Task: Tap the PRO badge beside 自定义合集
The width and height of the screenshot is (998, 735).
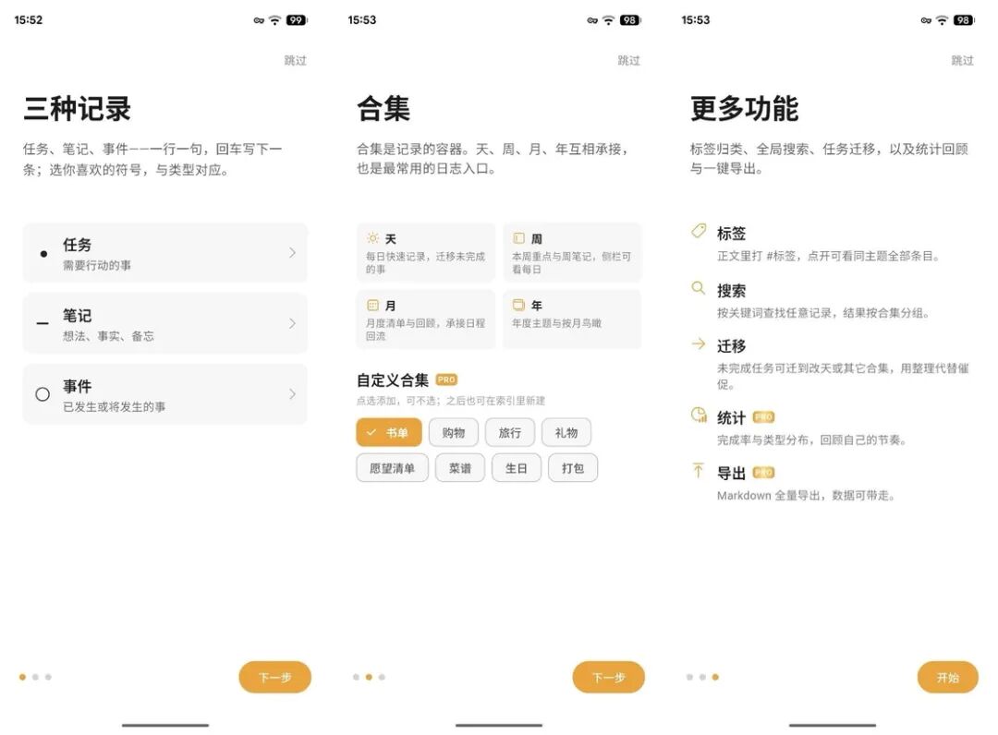Action: tap(446, 380)
